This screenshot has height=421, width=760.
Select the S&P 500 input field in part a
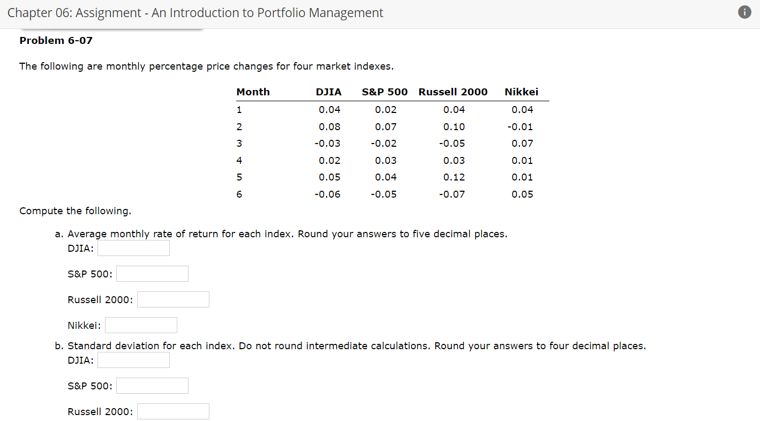click(x=152, y=273)
